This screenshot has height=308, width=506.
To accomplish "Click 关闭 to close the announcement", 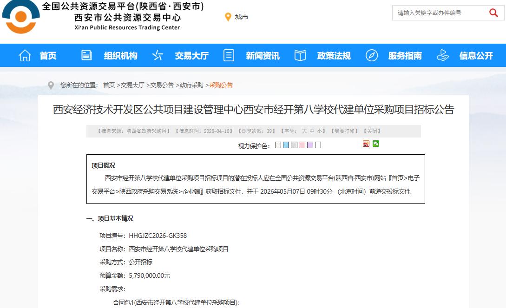I will pos(372,131).
